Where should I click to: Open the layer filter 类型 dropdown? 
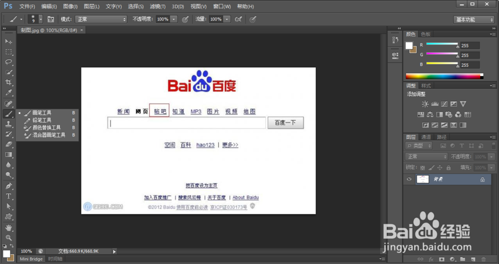coord(419,146)
